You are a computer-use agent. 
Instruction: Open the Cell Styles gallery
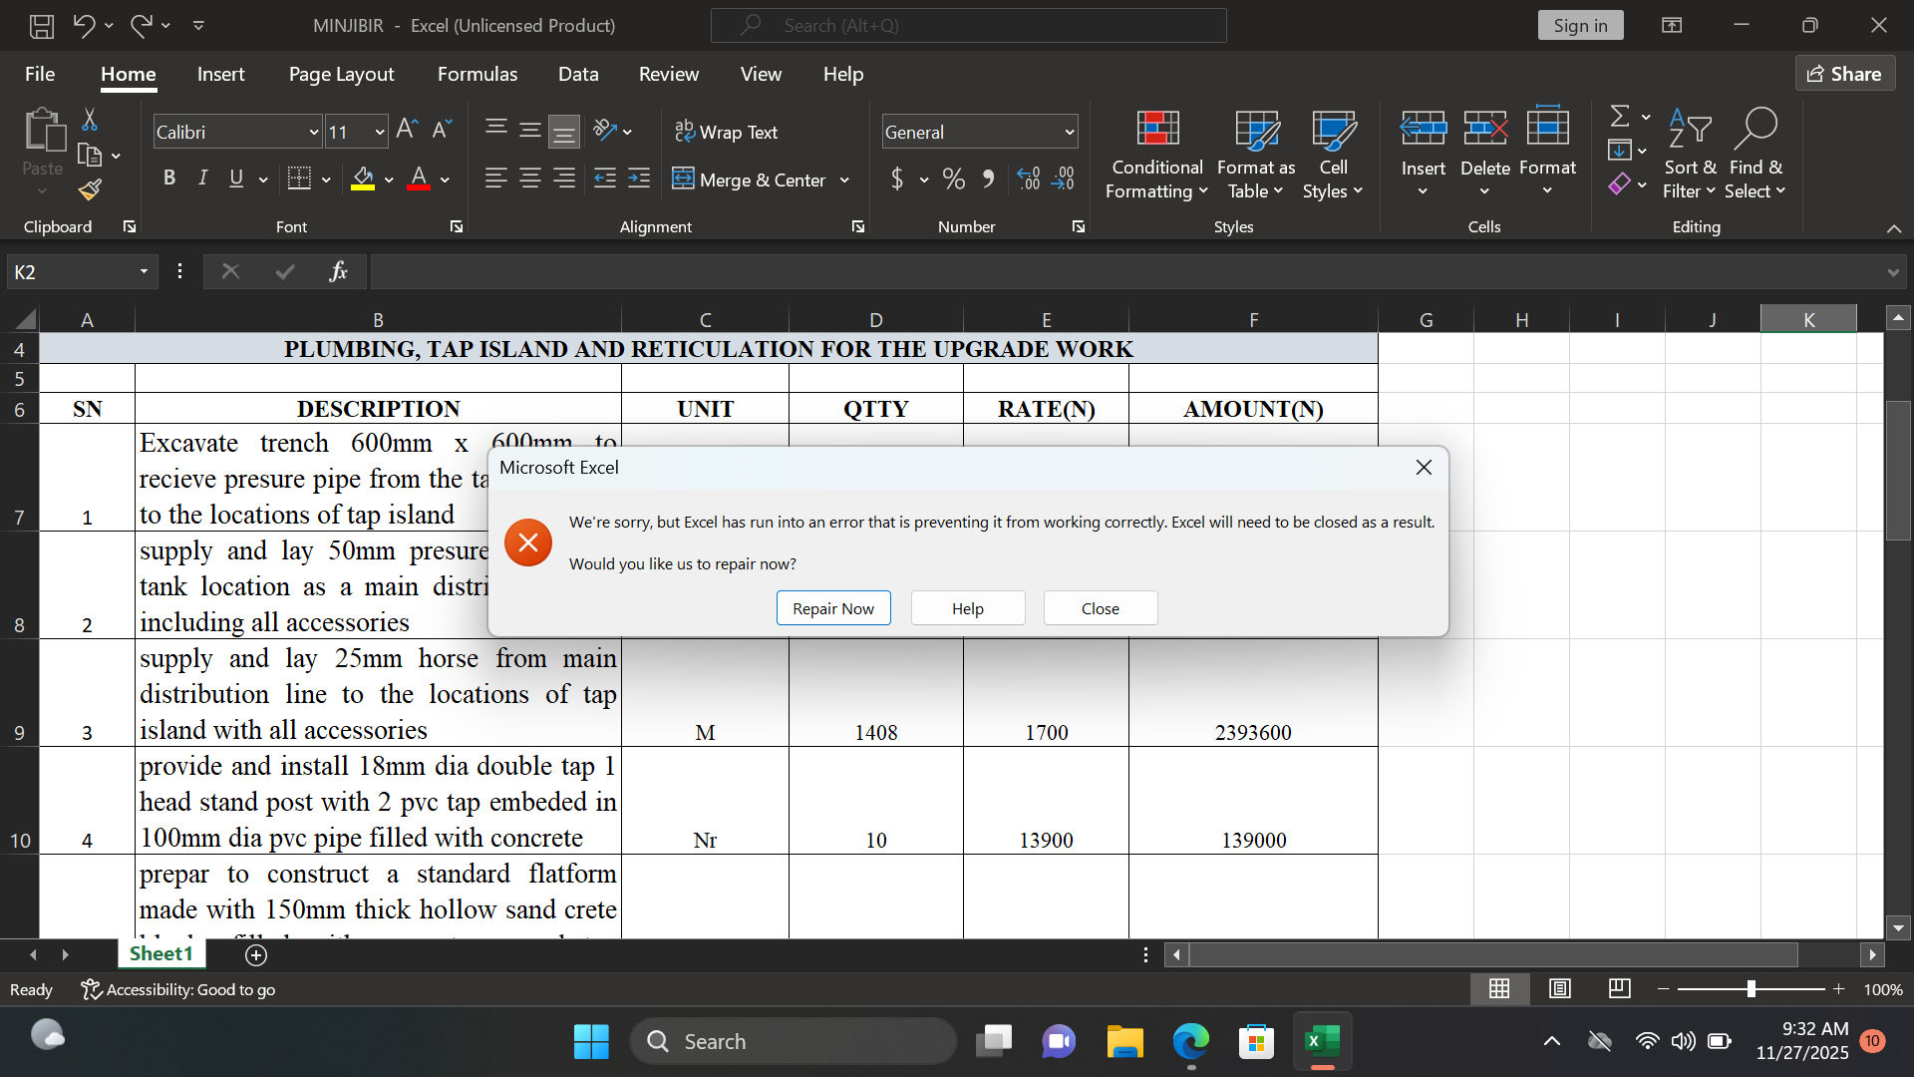point(1333,155)
